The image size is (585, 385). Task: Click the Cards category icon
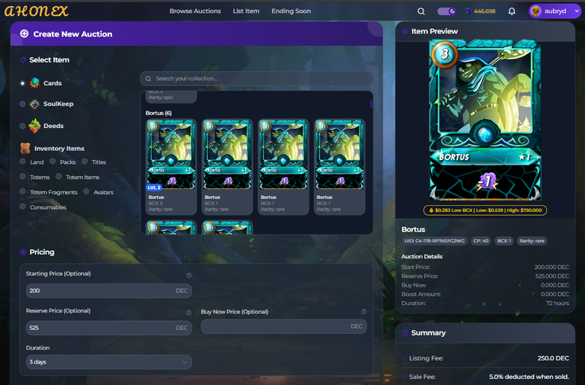(35, 83)
